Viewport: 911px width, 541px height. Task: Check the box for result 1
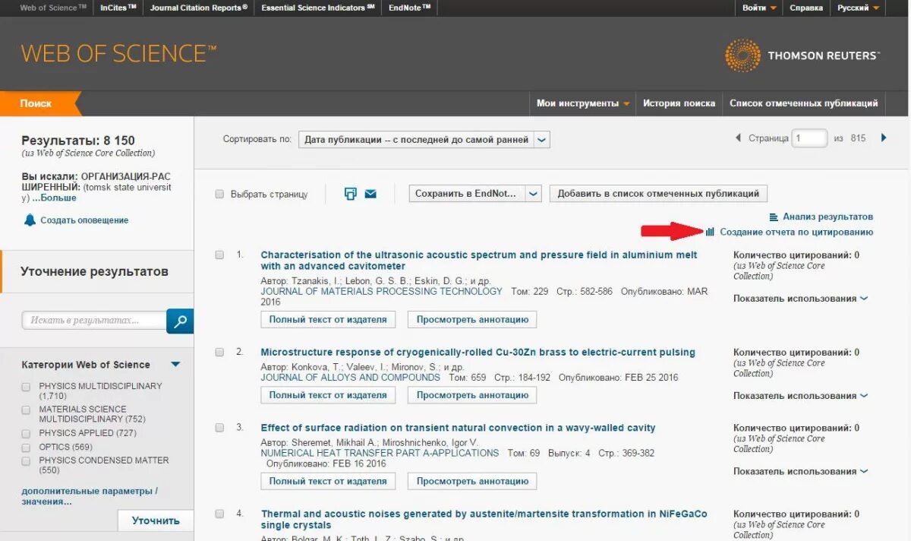pyautogui.click(x=219, y=255)
